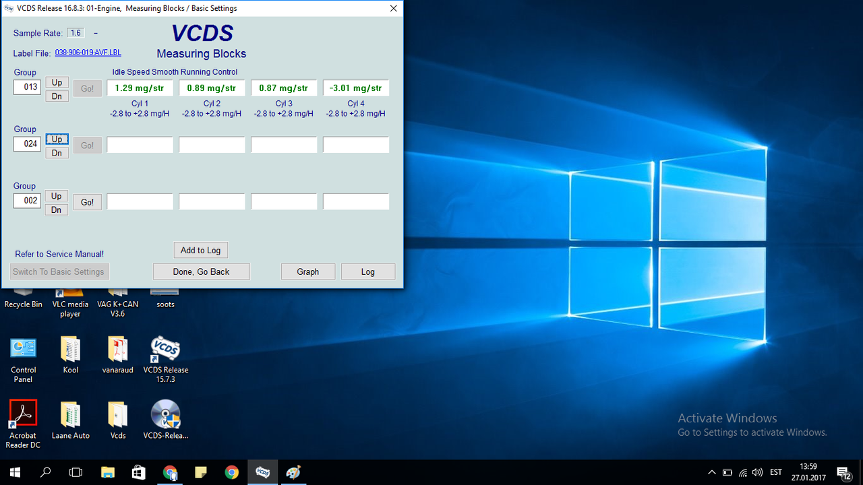
Task: Open Control Panel desktop icon
Action: click(x=24, y=360)
